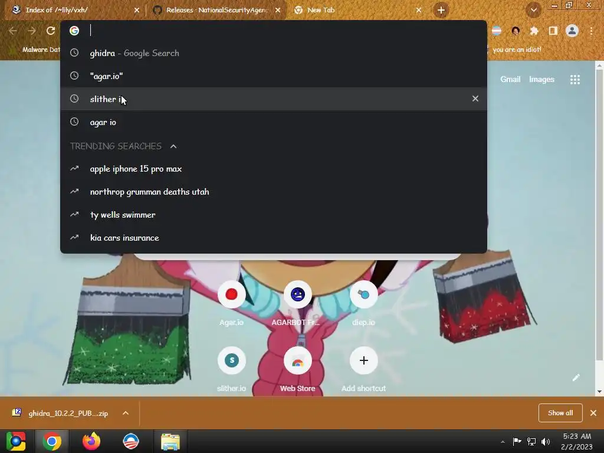Select kia cars insurance trending search
The height and width of the screenshot is (453, 604).
pos(274,238)
